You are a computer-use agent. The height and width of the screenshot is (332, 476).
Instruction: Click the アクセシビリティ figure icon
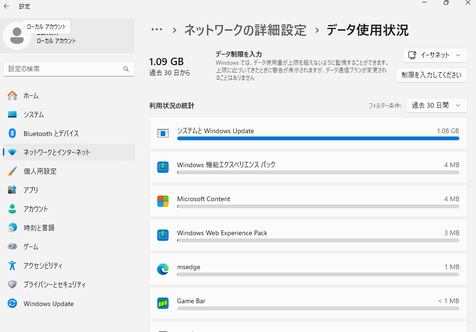pos(12,265)
